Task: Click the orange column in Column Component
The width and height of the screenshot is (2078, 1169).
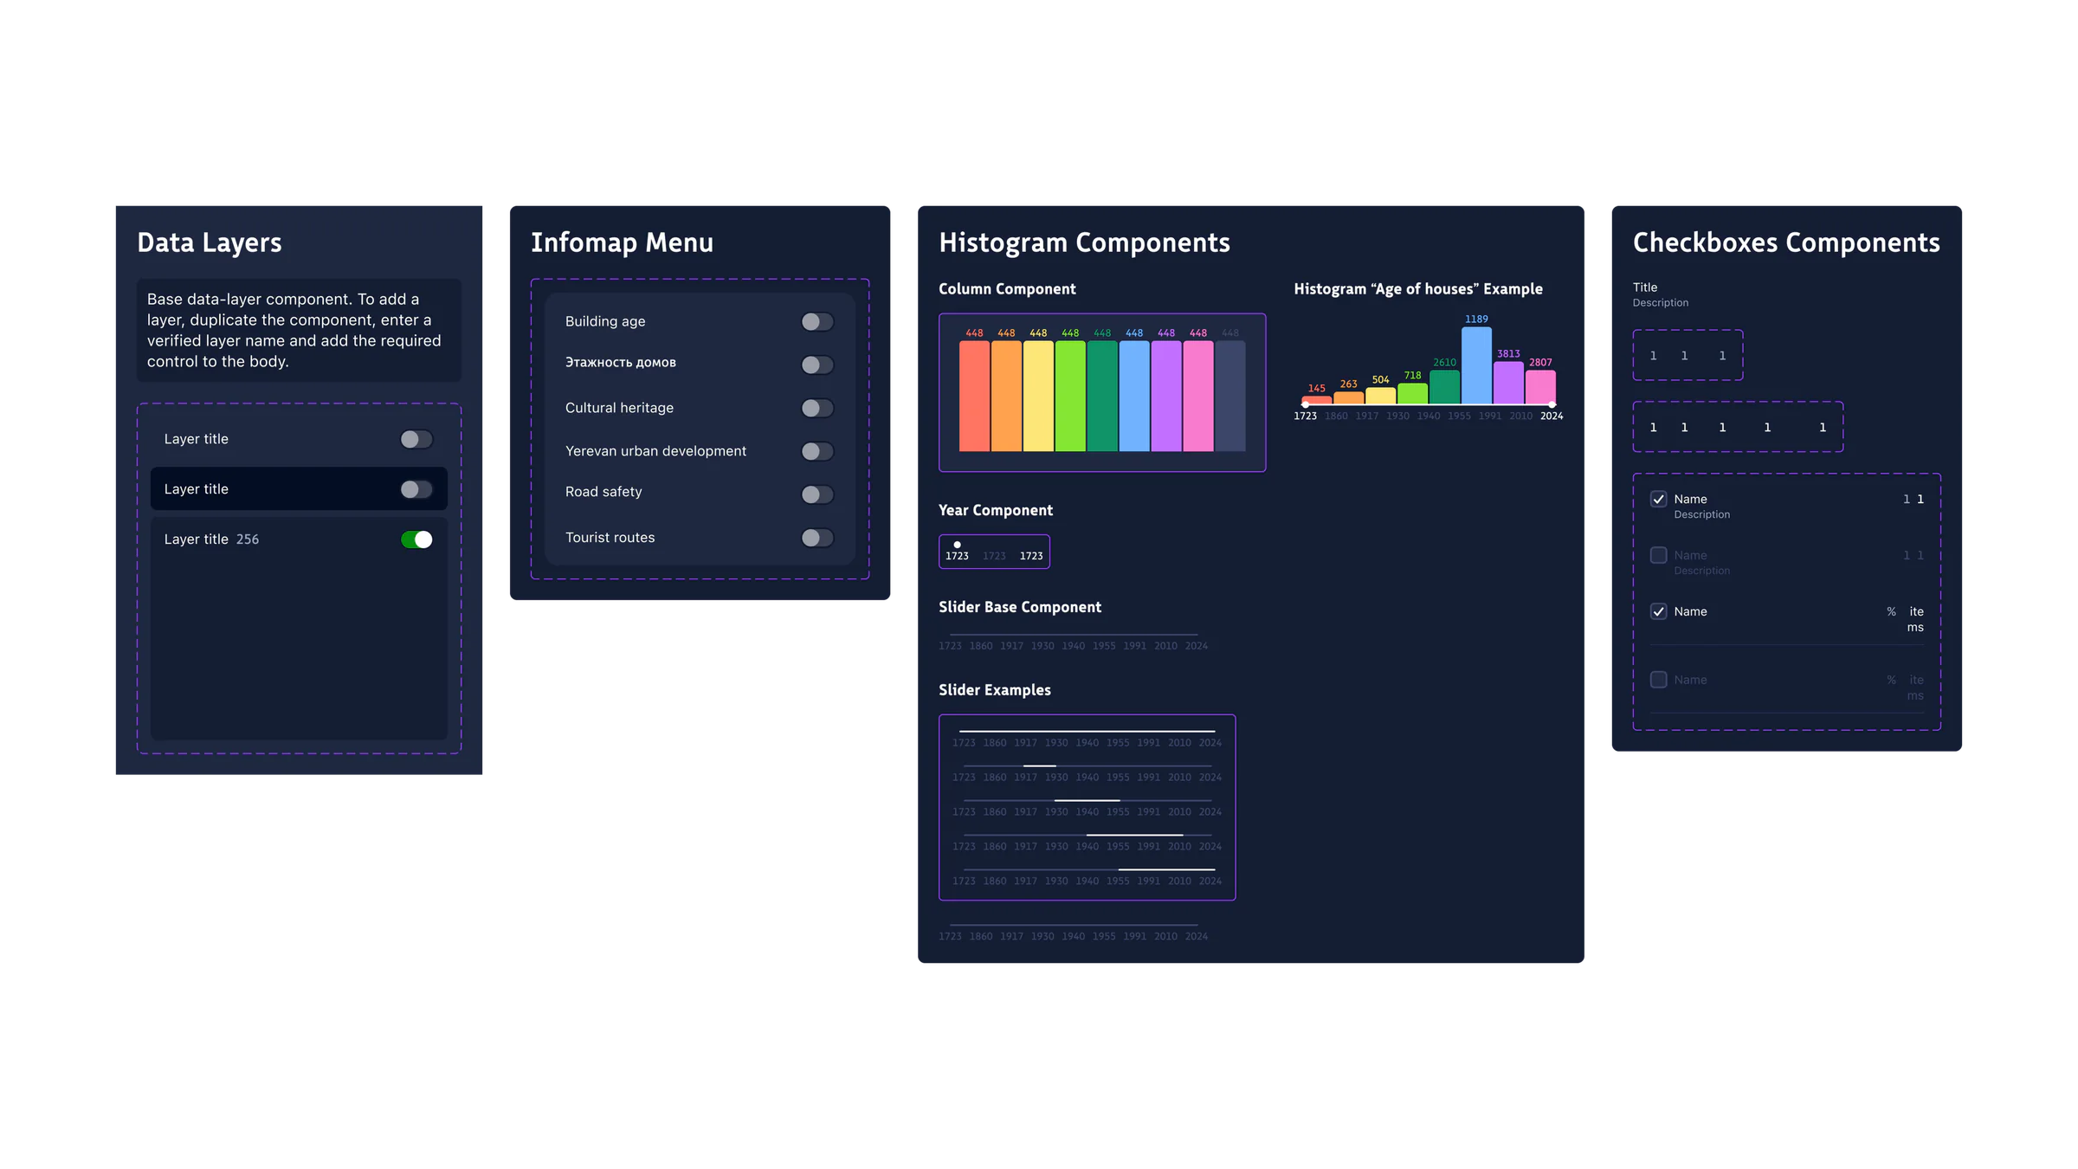Action: point(1006,396)
